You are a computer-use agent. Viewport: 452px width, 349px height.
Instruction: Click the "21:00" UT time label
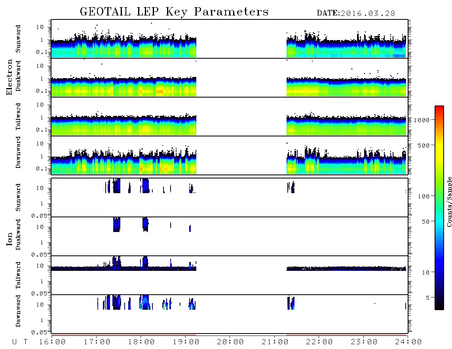coord(275,342)
